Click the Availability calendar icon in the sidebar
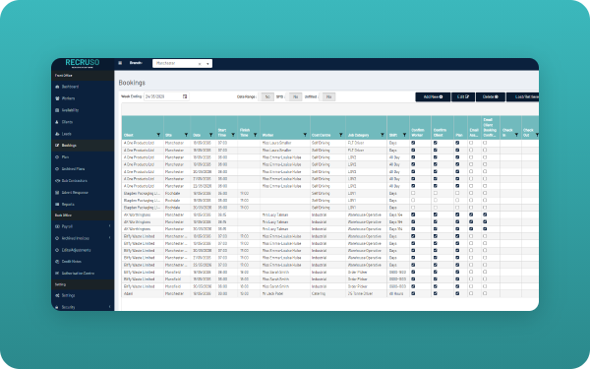The image size is (590, 369). click(x=57, y=110)
